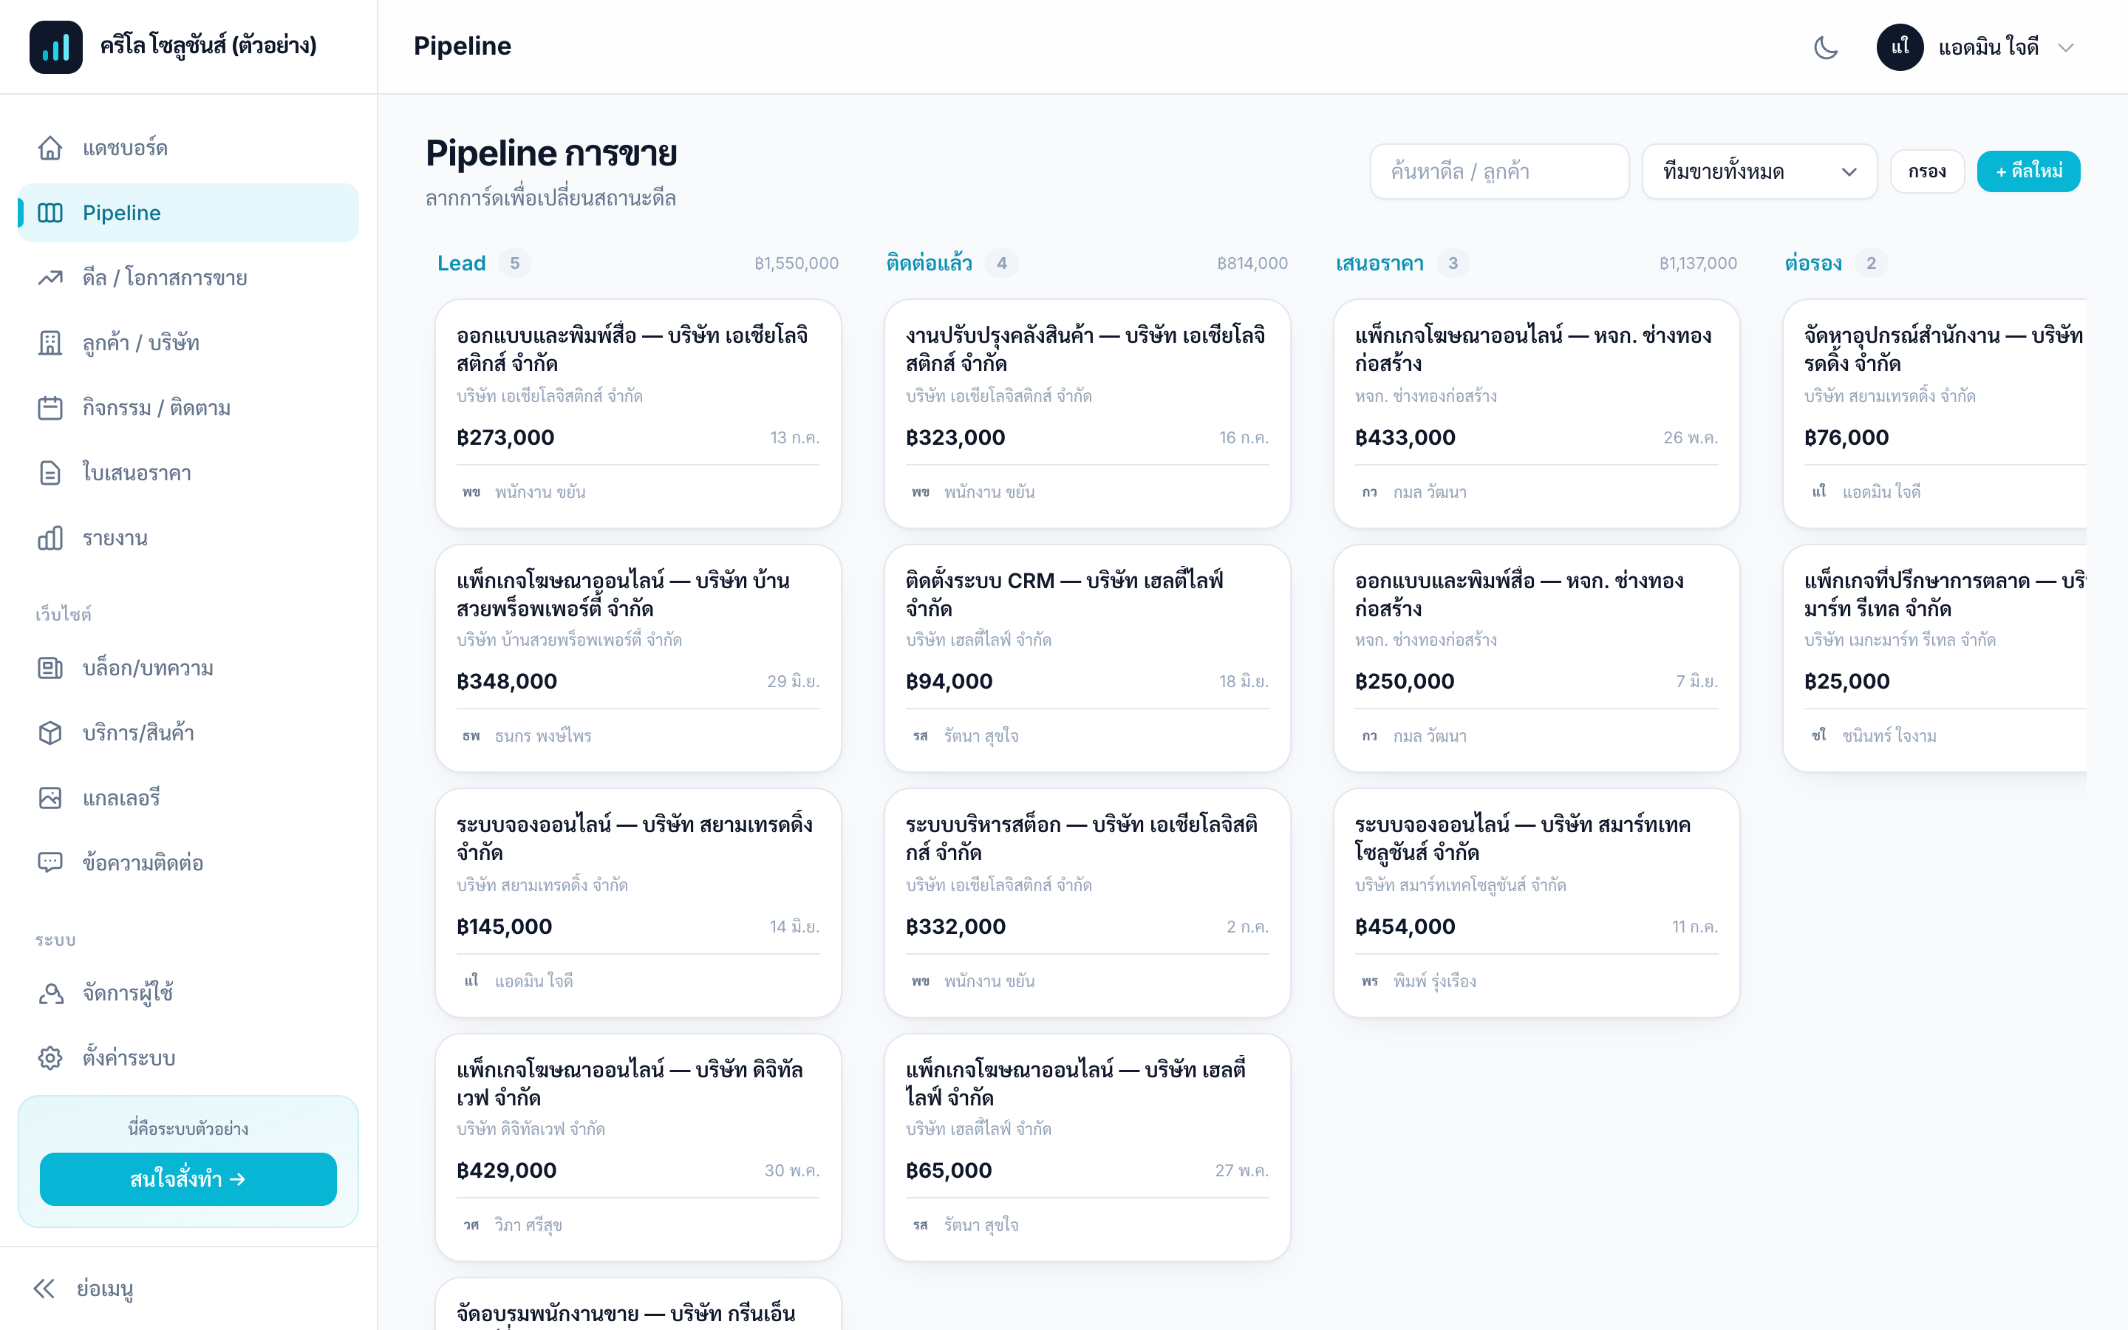Click the 16 ก.ค. date on งานปรับปรุงคลังสินค้า card
This screenshot has height=1330, width=2128.
click(1244, 438)
